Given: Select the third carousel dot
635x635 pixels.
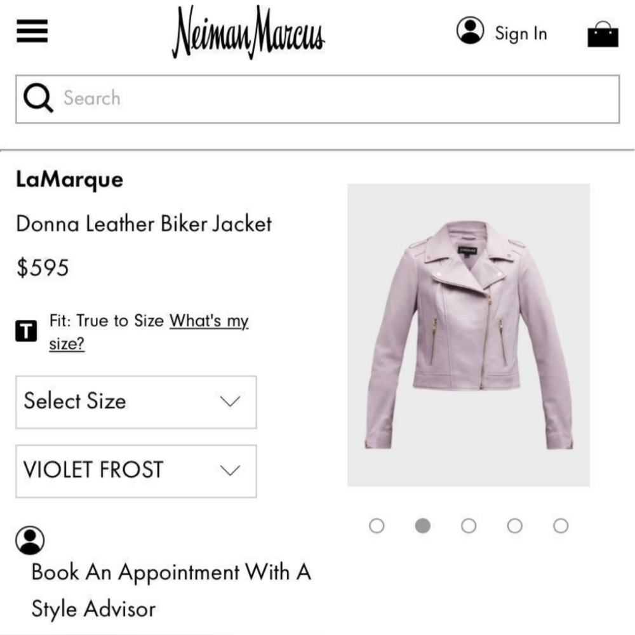Looking at the screenshot, I should click(469, 526).
